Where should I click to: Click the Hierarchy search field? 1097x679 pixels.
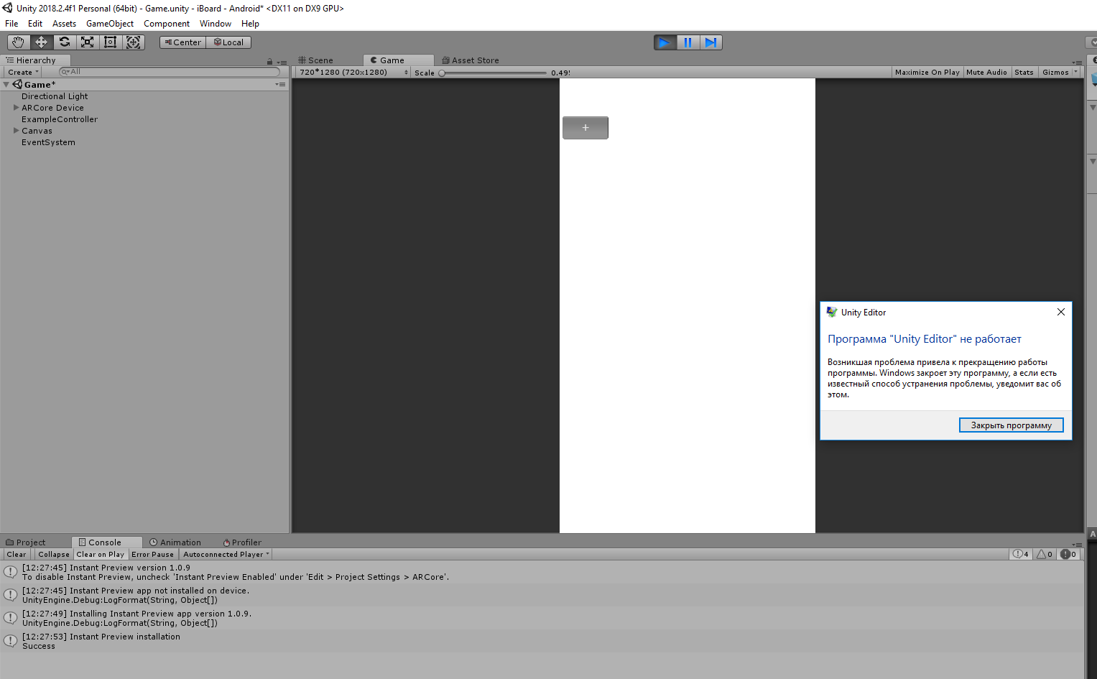click(x=169, y=71)
